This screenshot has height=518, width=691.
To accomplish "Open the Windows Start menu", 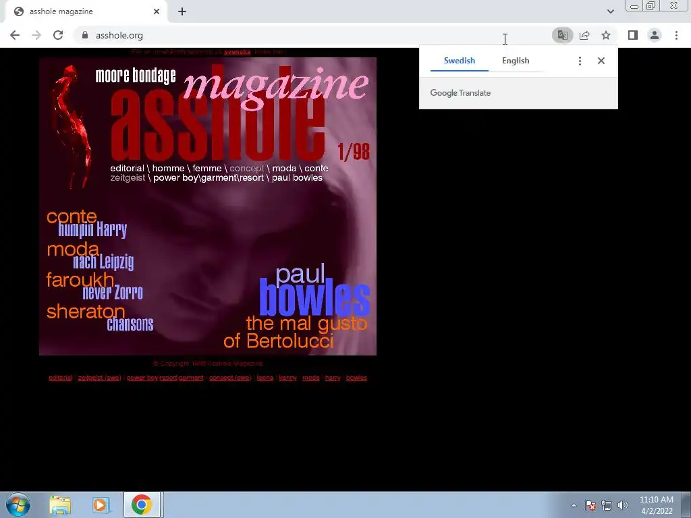I will [x=18, y=505].
